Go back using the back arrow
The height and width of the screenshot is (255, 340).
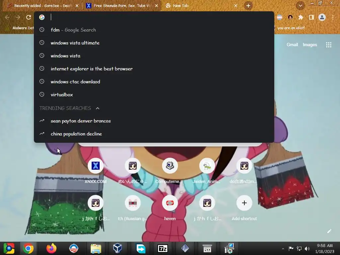click(x=7, y=17)
